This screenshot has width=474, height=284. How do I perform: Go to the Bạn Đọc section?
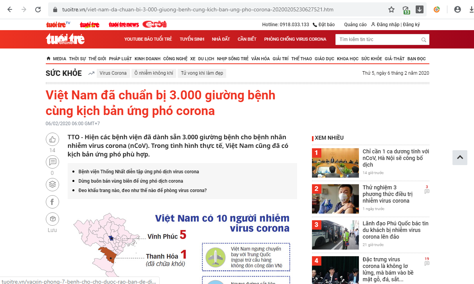[x=416, y=59]
